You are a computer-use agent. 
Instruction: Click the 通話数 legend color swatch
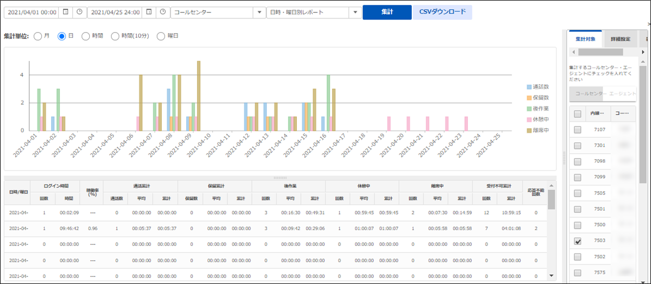(528, 87)
